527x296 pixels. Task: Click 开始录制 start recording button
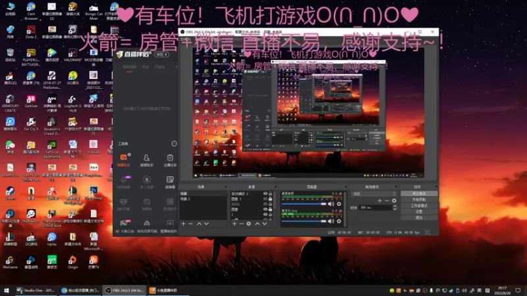click(x=419, y=200)
